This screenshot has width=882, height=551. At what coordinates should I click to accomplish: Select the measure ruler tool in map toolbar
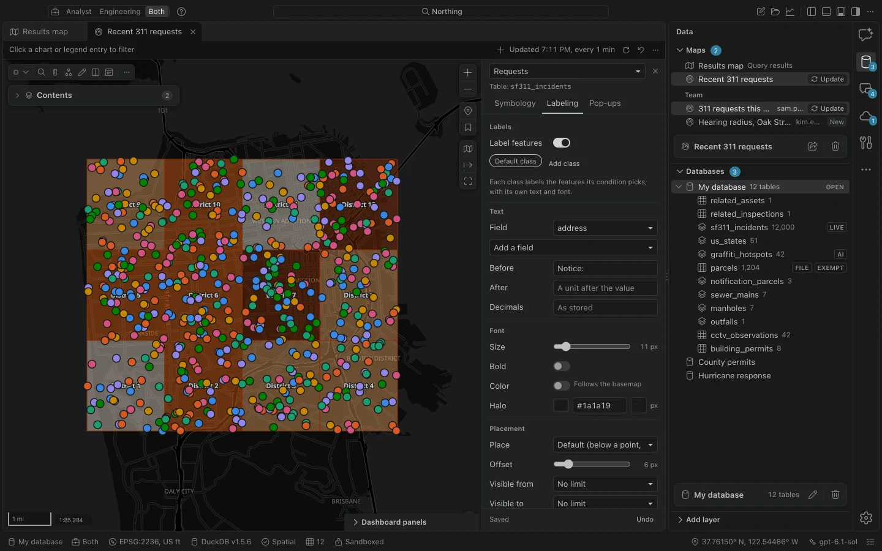pos(55,72)
